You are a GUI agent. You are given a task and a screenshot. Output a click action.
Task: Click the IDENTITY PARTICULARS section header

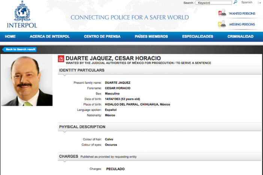pyautogui.click(x=82, y=70)
